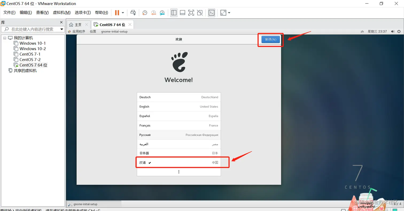Click the stretch guest display icon
This screenshot has width=404, height=211.
click(223, 13)
